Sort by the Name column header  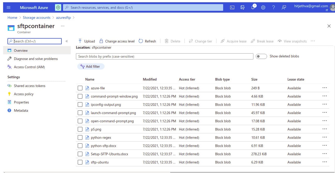tap(90, 79)
